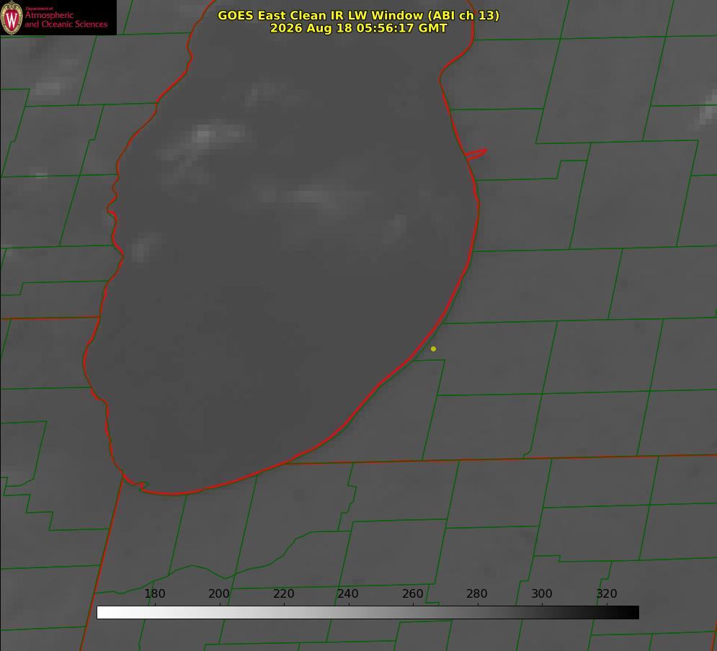The width and height of the screenshot is (717, 651).
Task: Click the bright cloud at the image's right edge
Action: 708,109
